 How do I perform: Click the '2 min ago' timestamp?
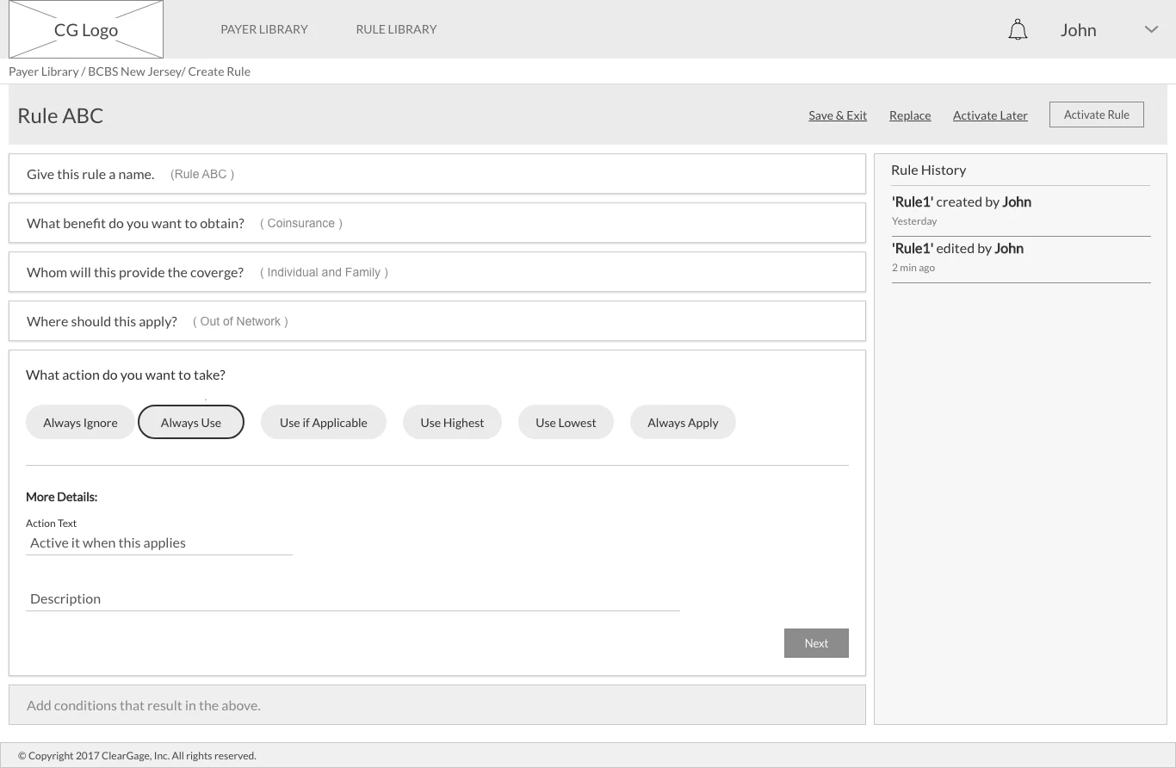tap(913, 268)
